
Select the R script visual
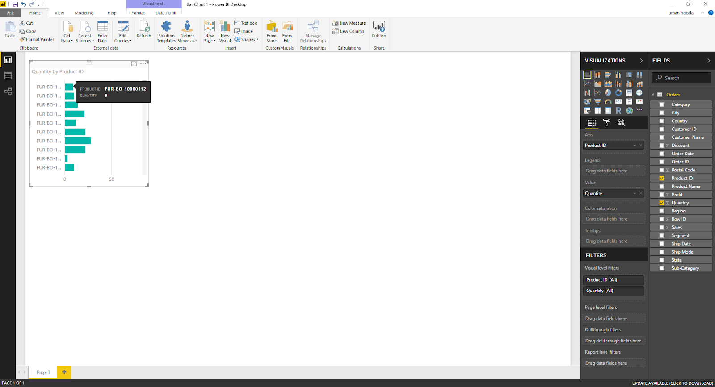coord(618,111)
